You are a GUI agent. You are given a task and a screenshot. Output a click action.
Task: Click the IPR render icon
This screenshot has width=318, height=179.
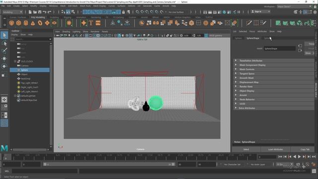tap(215, 12)
